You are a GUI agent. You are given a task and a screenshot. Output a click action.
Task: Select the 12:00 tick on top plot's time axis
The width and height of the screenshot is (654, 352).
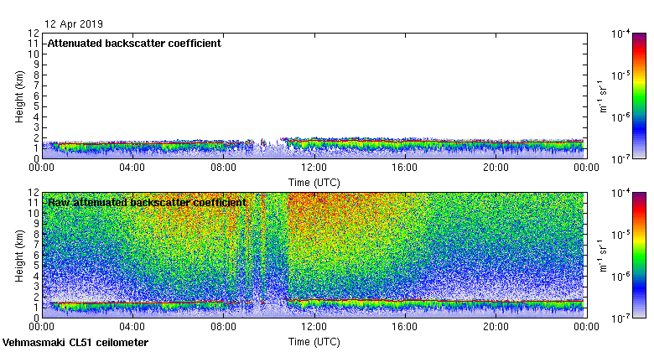click(314, 168)
